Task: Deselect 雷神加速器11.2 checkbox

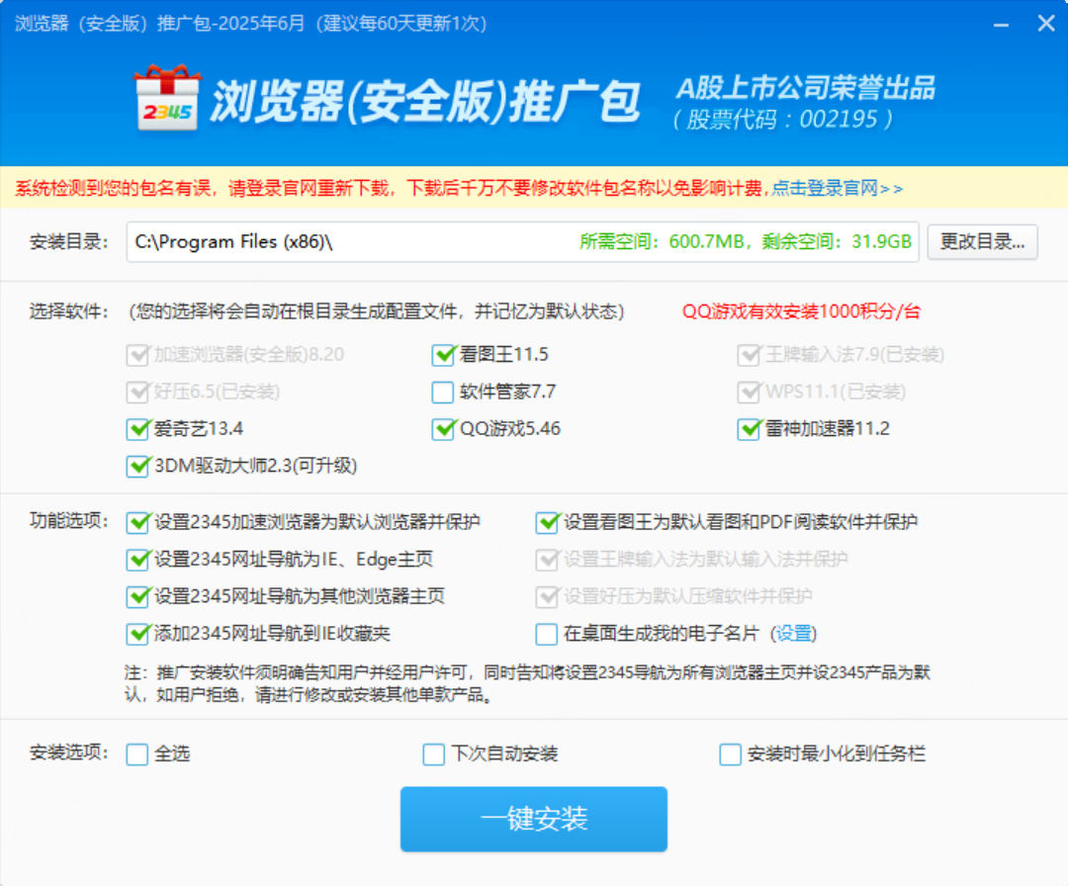Action: (749, 429)
